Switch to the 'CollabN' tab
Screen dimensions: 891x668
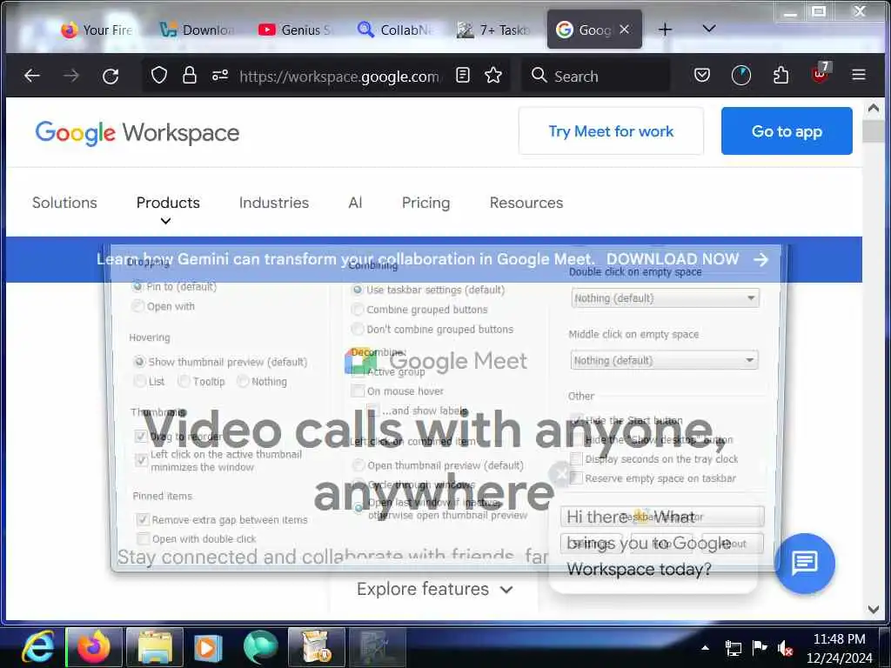click(394, 30)
